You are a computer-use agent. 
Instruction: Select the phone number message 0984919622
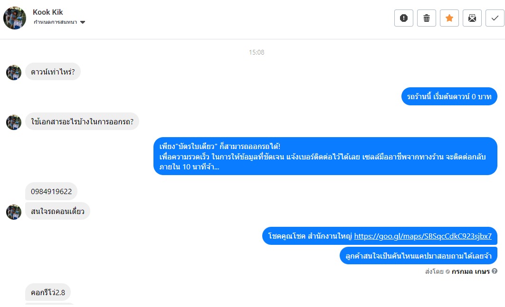pyautogui.click(x=51, y=192)
